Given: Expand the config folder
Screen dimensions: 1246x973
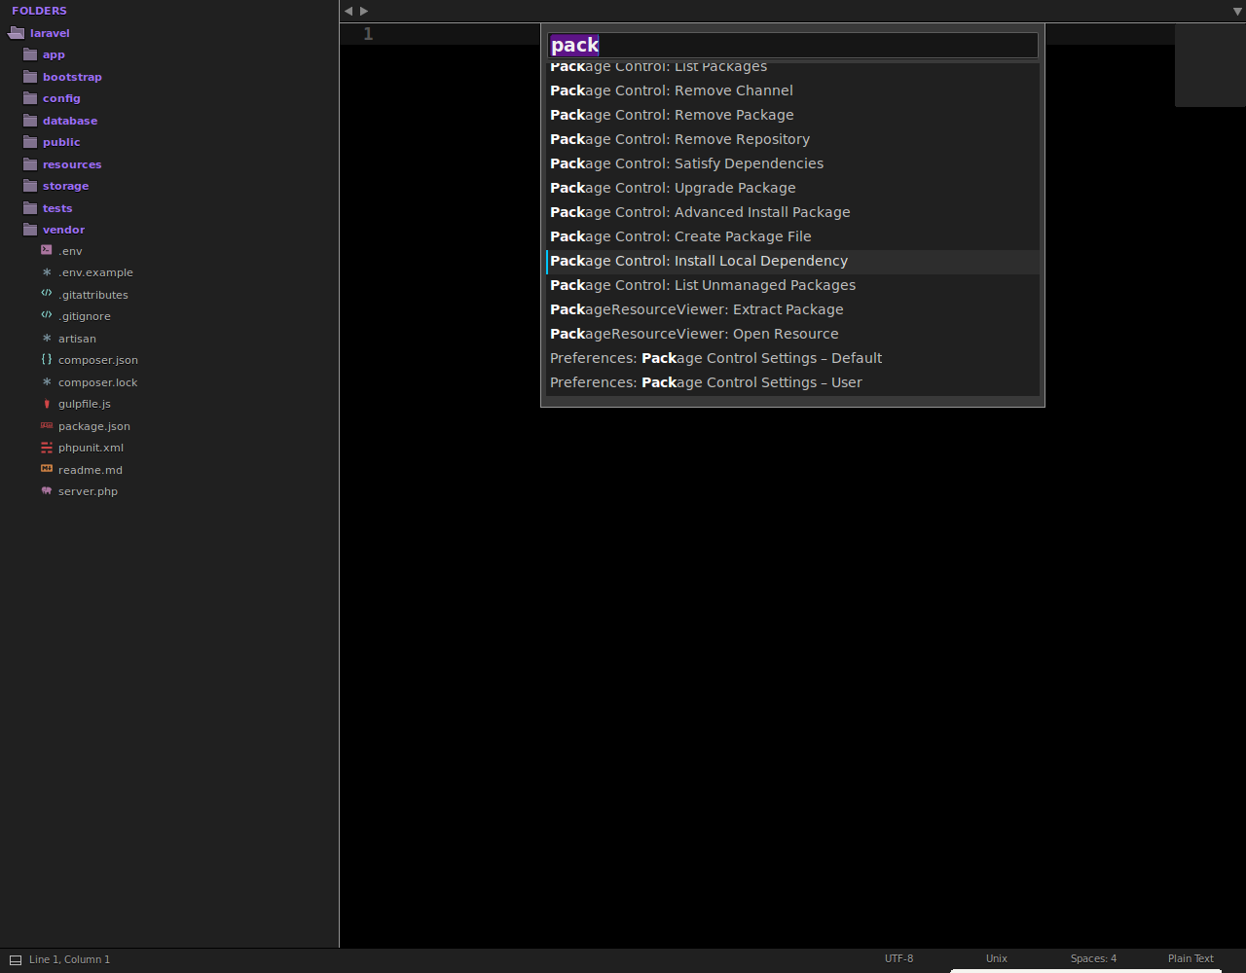Looking at the screenshot, I should 30,98.
